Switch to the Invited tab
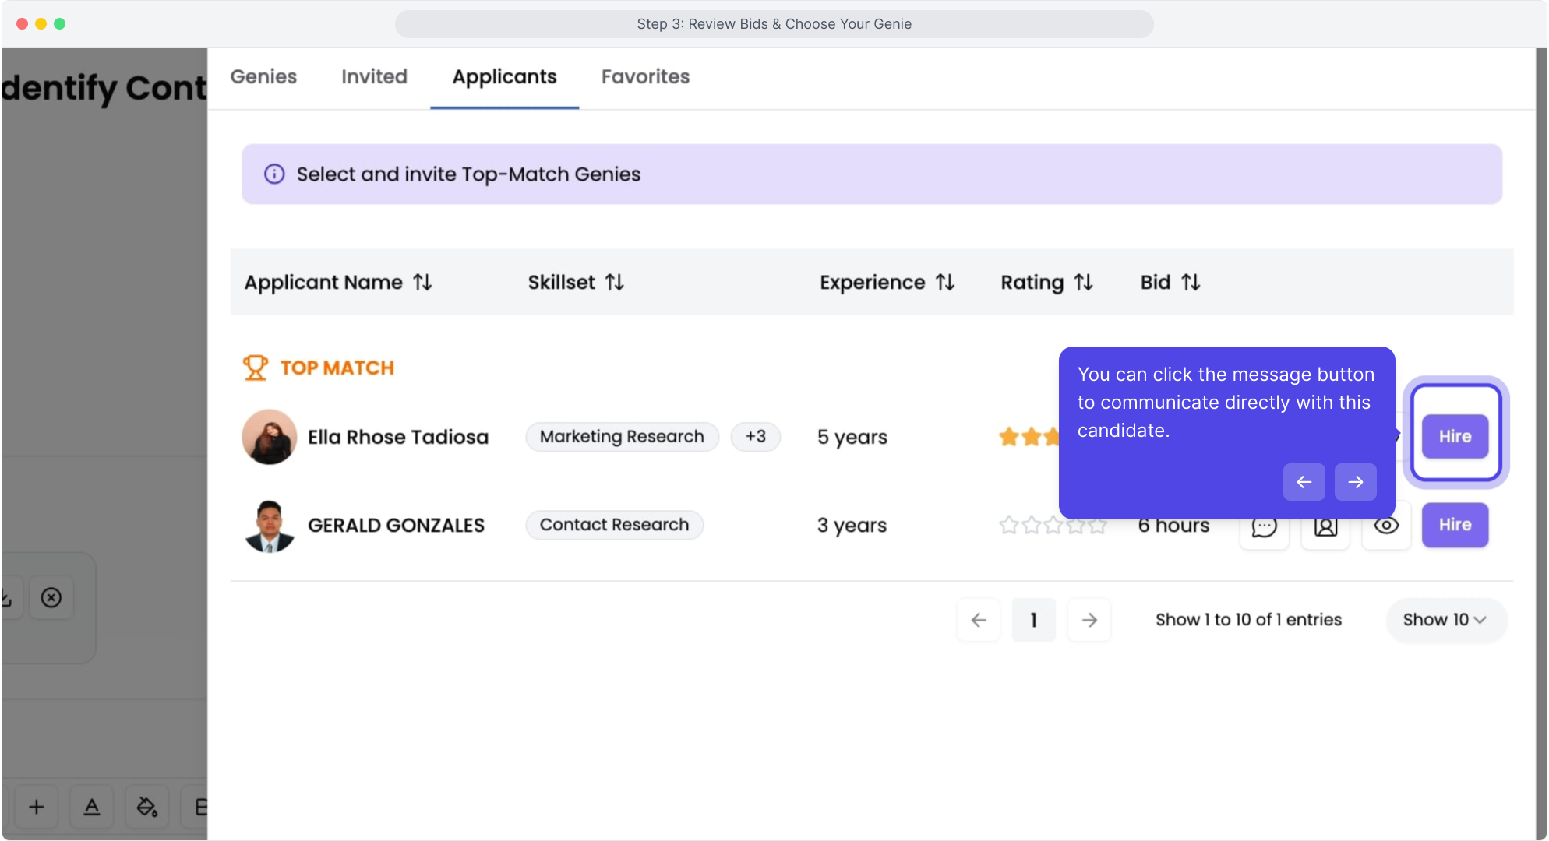 pyautogui.click(x=374, y=76)
